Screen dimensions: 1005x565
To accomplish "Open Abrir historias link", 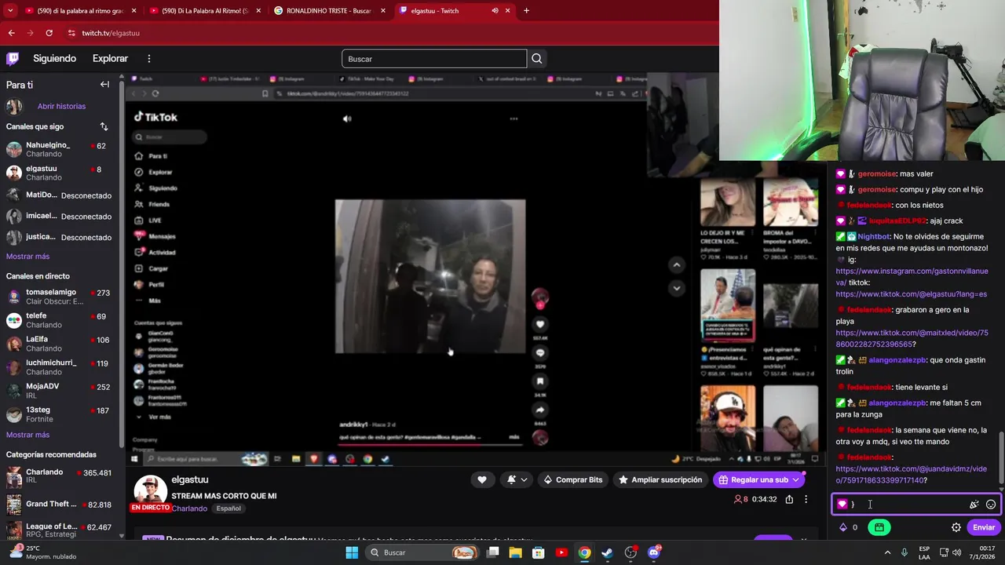I will [61, 106].
